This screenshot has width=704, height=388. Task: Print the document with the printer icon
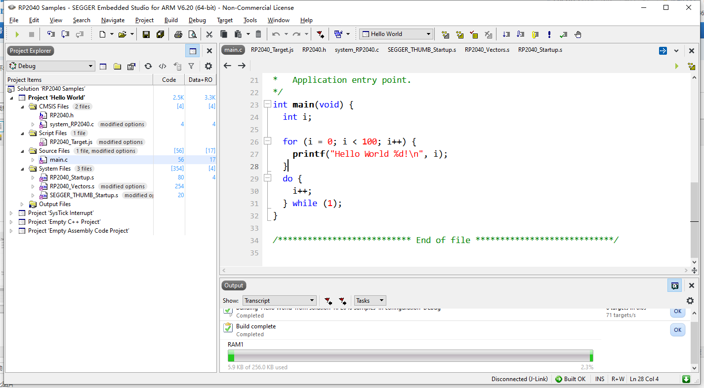tap(178, 34)
